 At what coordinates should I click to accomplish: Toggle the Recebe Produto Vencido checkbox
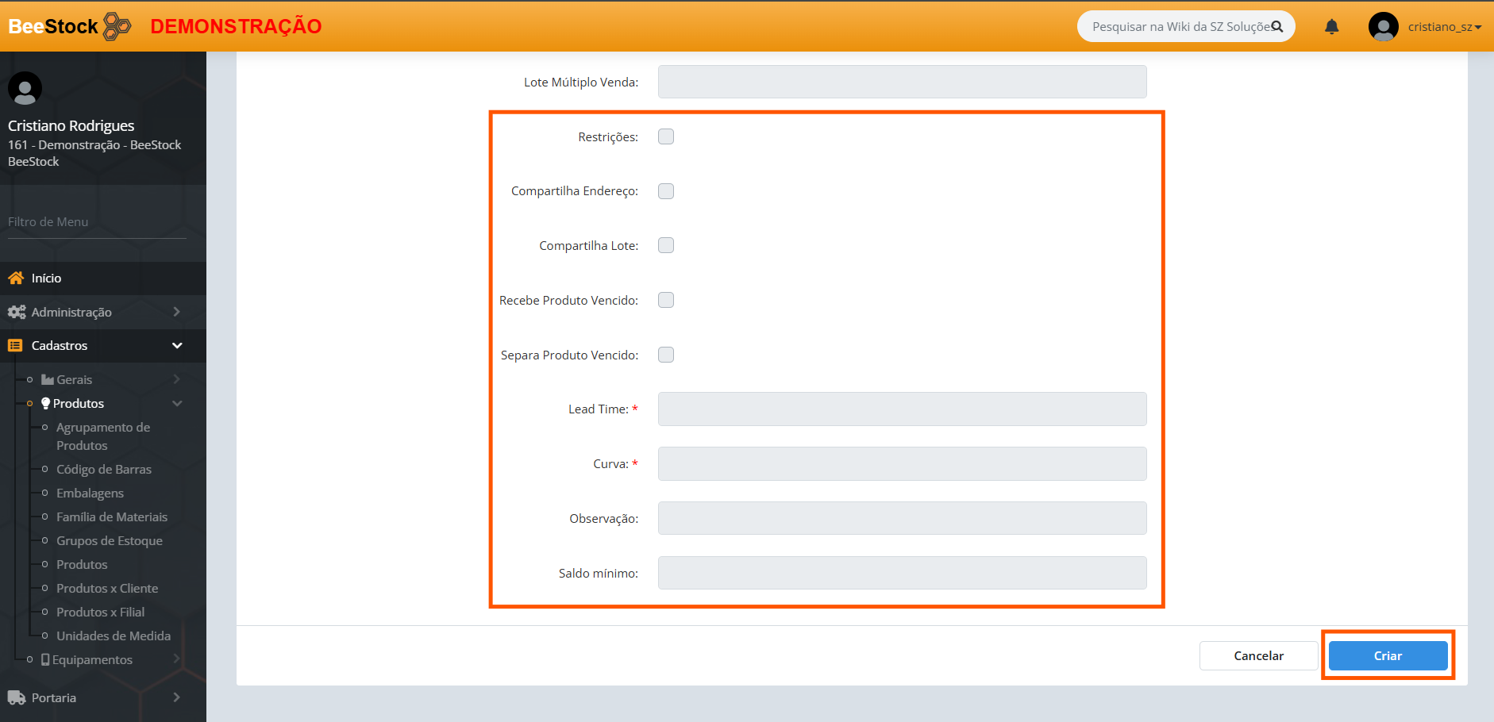point(666,300)
